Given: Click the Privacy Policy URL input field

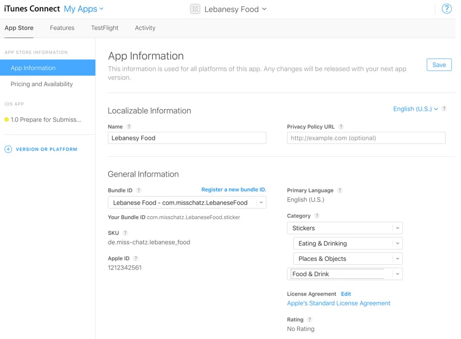Looking at the screenshot, I should pos(366,138).
